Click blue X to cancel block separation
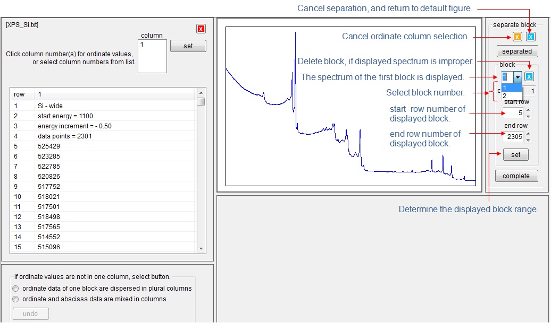This screenshot has width=551, height=323. [530, 37]
